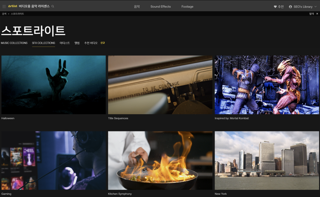The height and width of the screenshot is (197, 320).
Task: Open the 음악 menu
Action: point(137,7)
